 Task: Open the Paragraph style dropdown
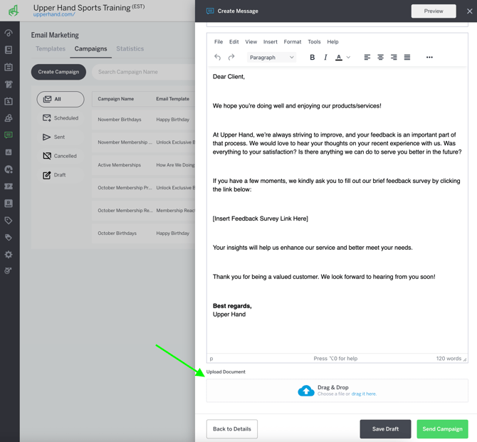271,58
